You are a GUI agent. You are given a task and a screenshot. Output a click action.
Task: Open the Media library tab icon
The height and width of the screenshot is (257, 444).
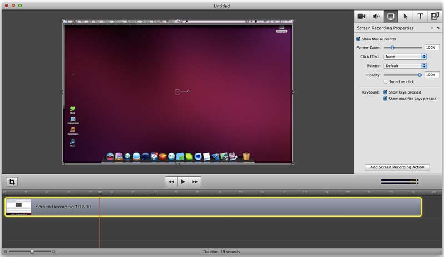[435, 17]
